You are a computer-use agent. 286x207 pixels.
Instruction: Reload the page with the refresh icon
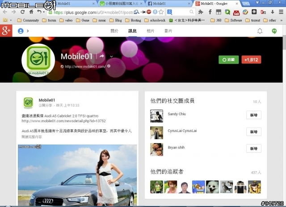point(22,12)
